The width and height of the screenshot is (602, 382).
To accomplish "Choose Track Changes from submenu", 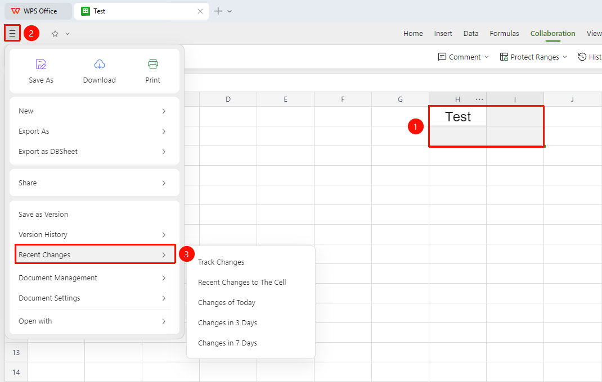I will [251, 262].
